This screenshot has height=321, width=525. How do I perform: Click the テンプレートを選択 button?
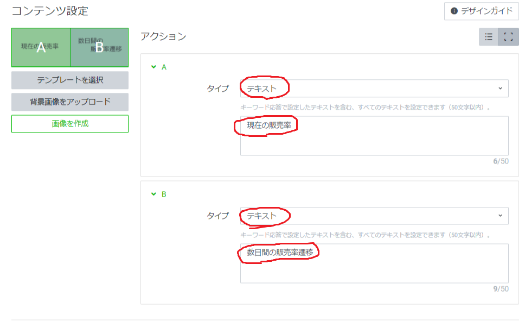(69, 81)
